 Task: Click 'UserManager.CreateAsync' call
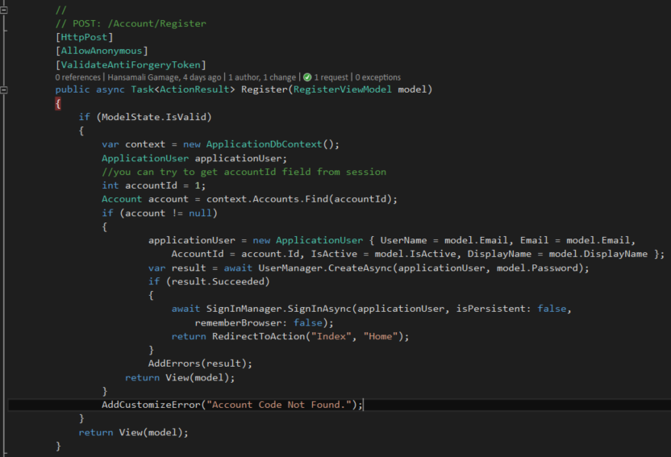click(x=326, y=268)
